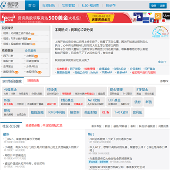
Task: Open the red REITs tile
Action: point(105,112)
